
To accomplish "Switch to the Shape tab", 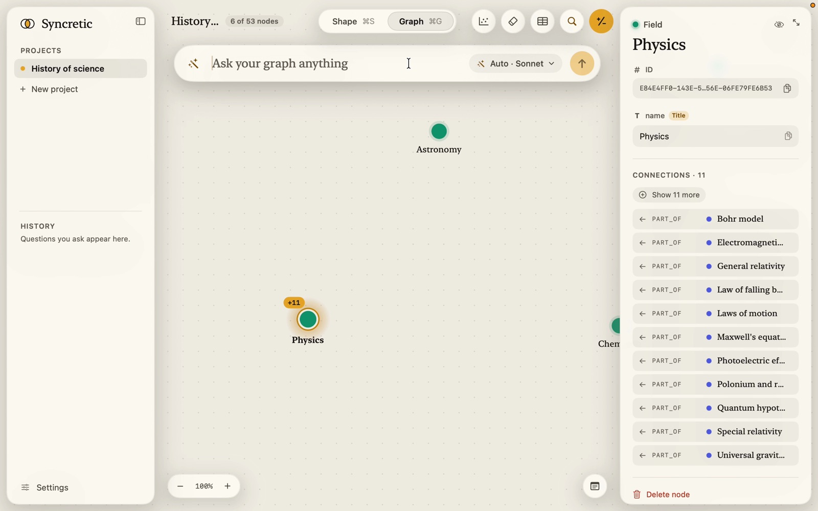I will coord(353,21).
